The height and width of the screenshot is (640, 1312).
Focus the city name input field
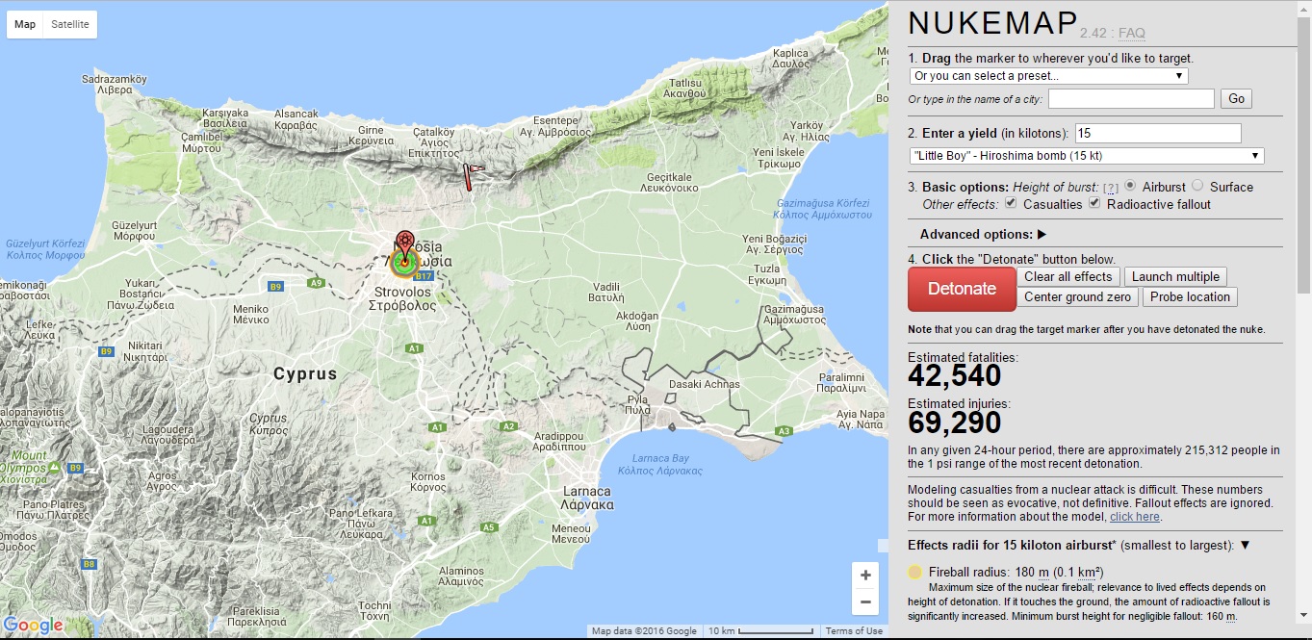[1131, 98]
